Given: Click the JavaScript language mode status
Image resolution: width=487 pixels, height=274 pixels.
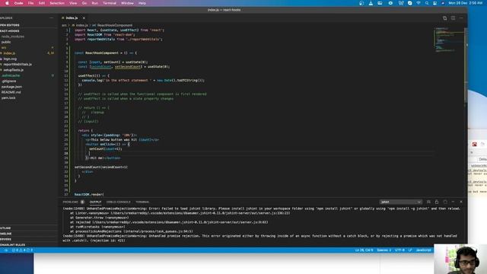Looking at the screenshot, I should coord(423,250).
